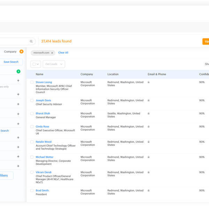Open the select-all checkbox dropdown

(36, 64)
